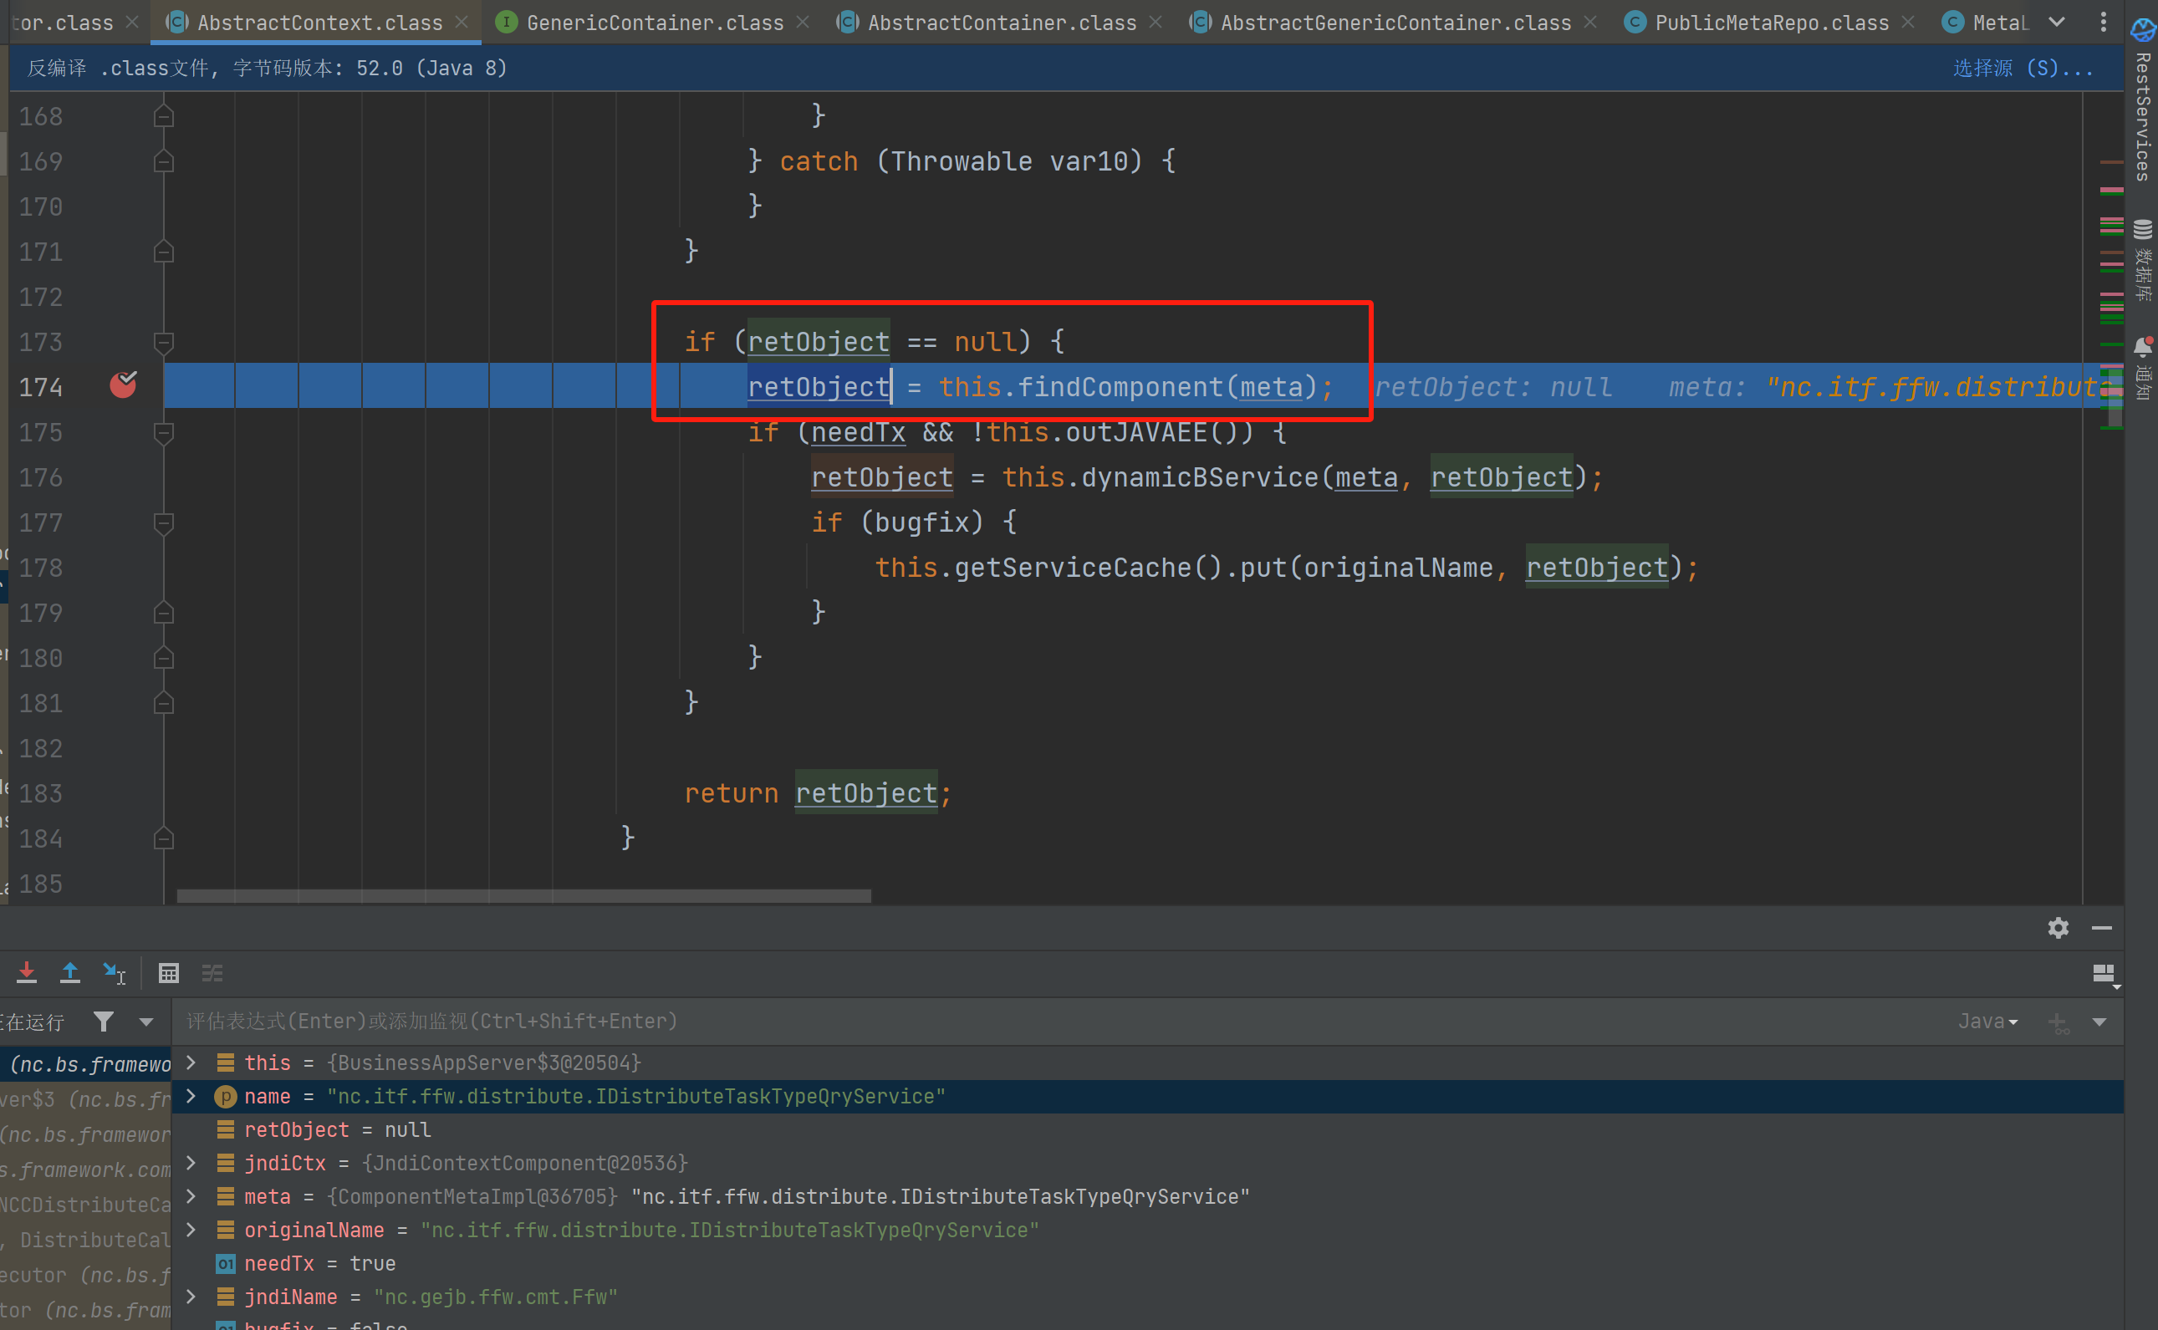Click the step into (red down arrow) icon

pyautogui.click(x=27, y=972)
